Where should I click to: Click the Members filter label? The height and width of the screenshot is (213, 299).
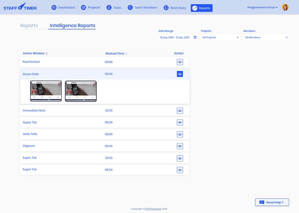click(249, 31)
